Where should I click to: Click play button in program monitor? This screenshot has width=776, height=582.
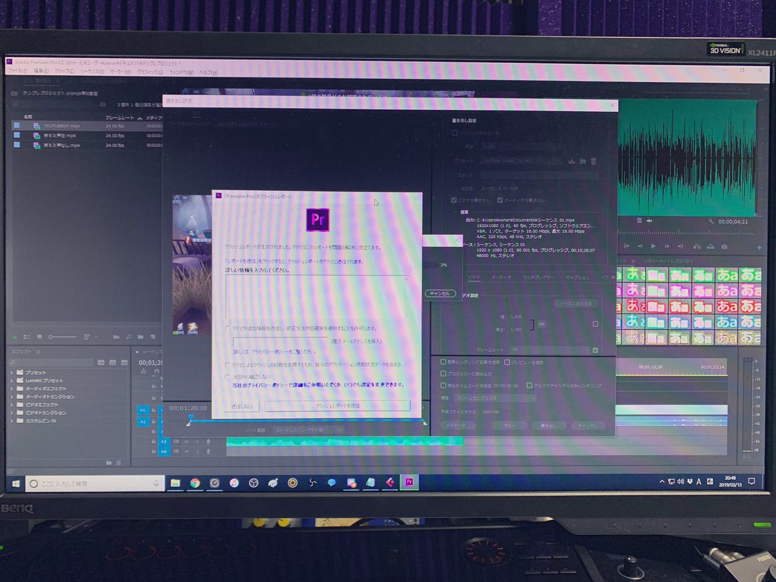653,246
